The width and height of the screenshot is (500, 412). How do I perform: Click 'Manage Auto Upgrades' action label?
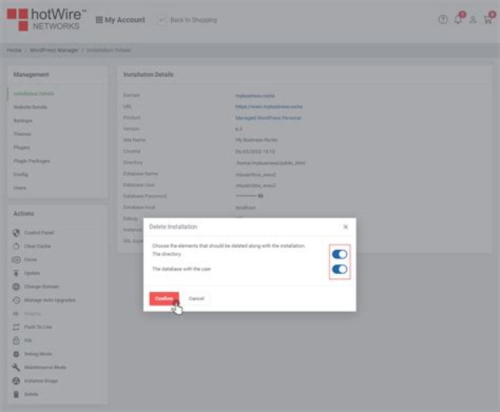[x=50, y=300]
